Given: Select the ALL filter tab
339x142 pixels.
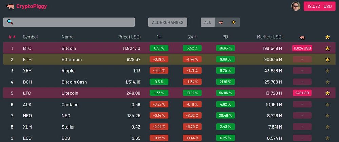Looking at the screenshot, I should pyautogui.click(x=207, y=22).
